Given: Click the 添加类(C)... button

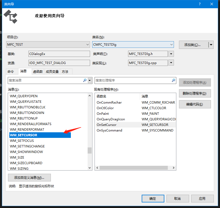Looking at the screenshot, I should (194, 45).
